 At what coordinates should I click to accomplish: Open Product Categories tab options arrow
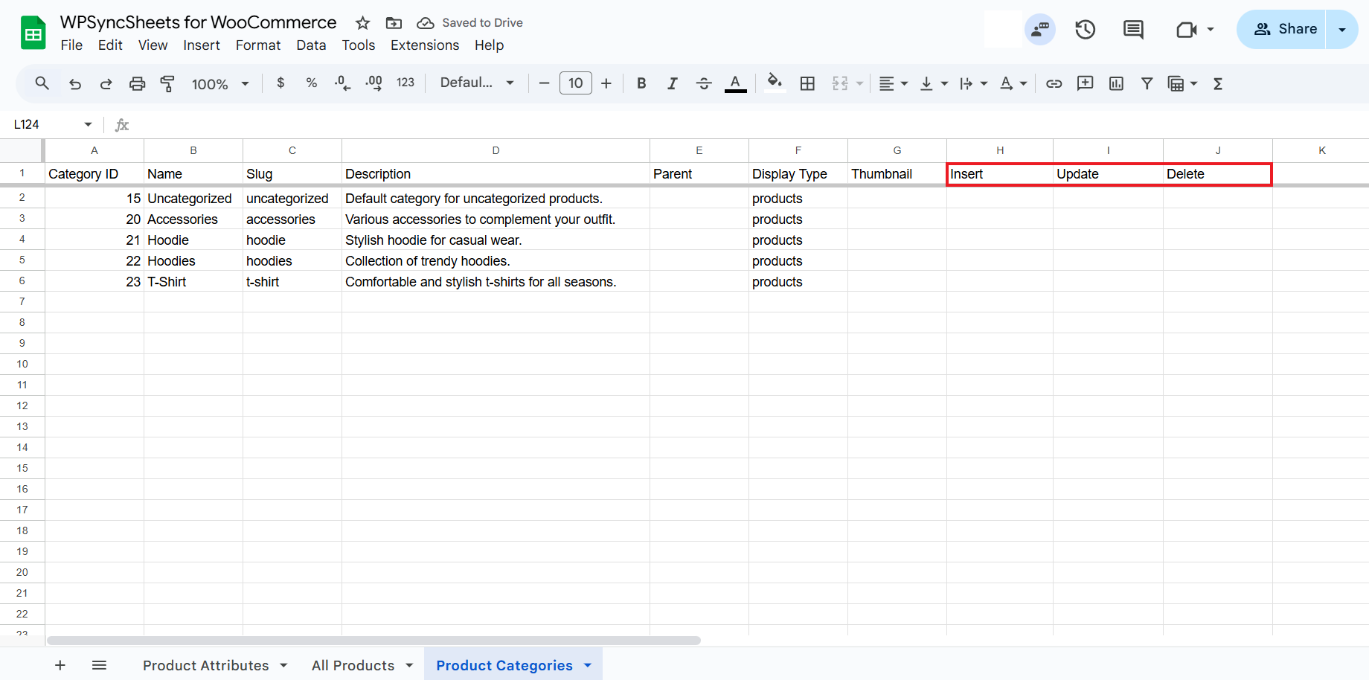(x=588, y=665)
